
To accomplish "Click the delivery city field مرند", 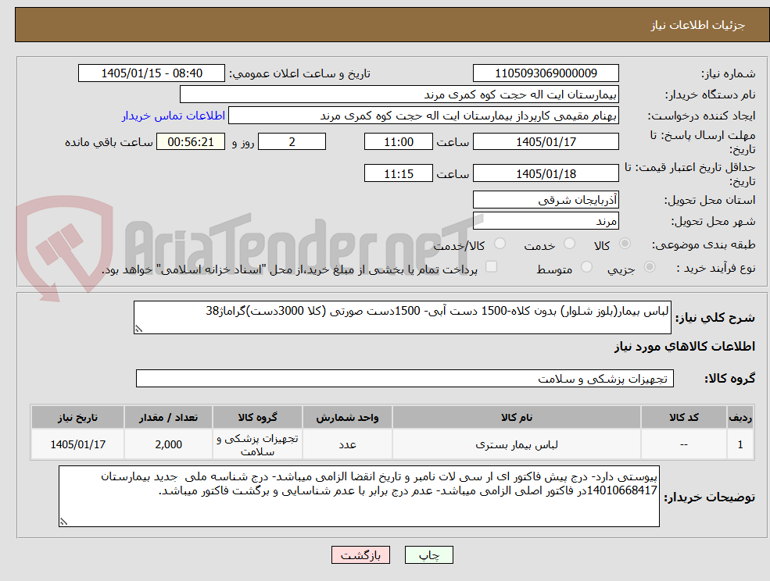I will [x=546, y=221].
